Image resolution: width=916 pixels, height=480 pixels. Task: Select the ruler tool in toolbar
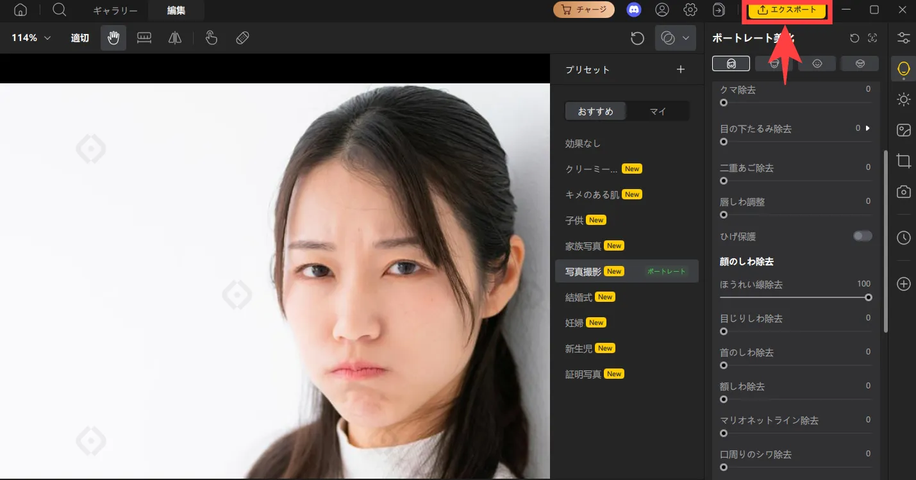click(x=144, y=38)
